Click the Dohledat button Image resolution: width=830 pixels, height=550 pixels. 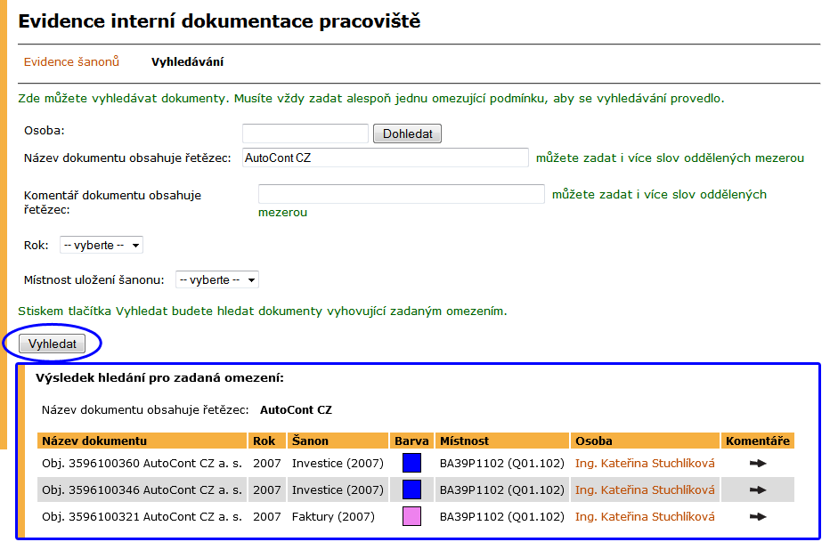tap(408, 133)
